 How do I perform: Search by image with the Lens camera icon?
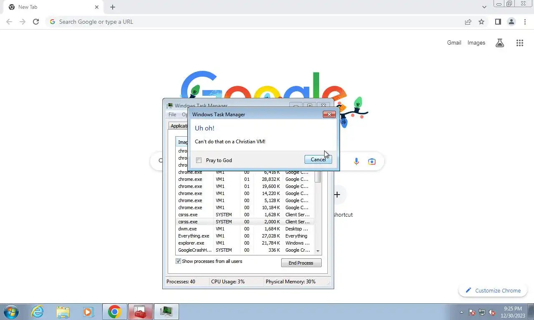[x=372, y=161]
